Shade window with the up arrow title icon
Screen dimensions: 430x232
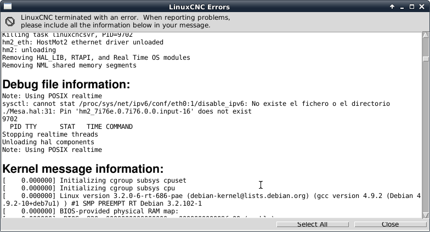click(x=392, y=7)
